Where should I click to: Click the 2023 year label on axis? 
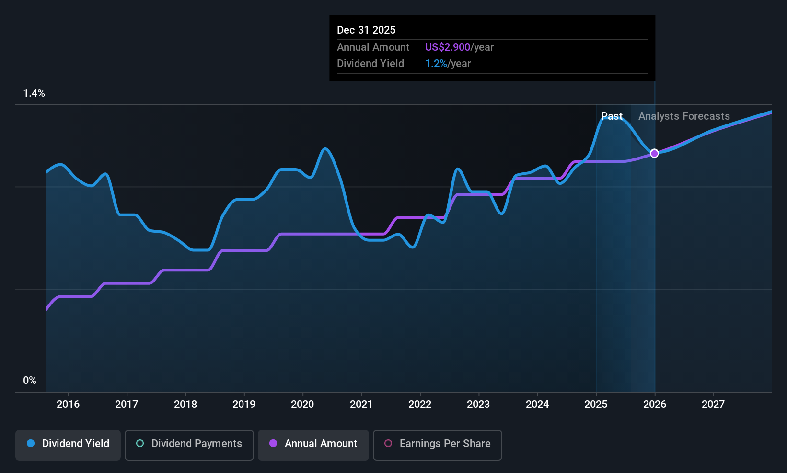point(478,404)
